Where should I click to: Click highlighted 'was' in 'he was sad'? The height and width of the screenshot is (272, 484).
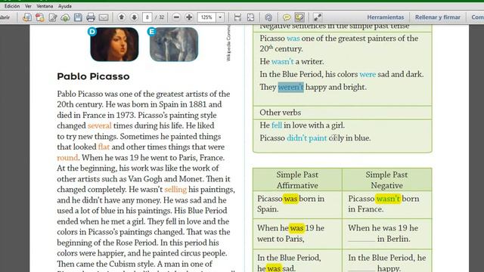[274, 268]
